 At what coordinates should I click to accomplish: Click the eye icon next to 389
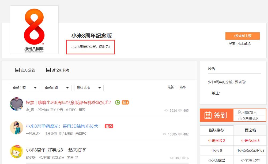point(172,158)
